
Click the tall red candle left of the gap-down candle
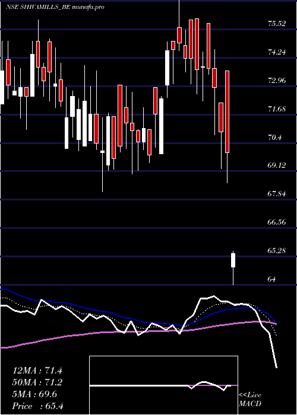(228, 111)
